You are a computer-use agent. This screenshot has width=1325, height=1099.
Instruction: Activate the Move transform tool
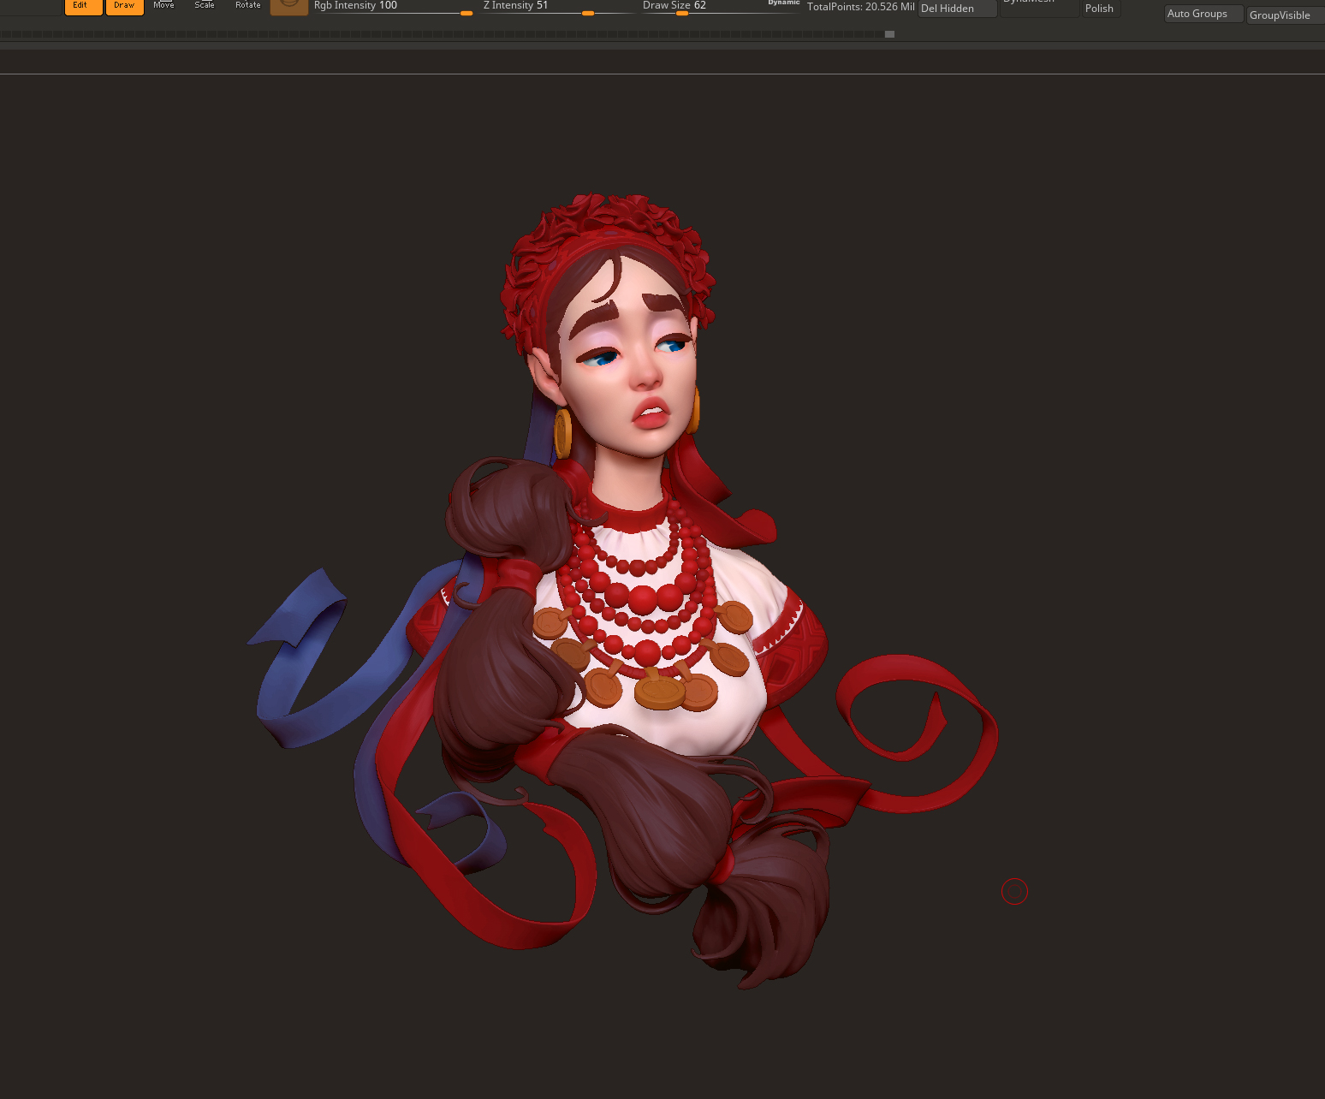click(163, 6)
